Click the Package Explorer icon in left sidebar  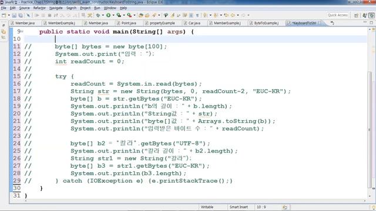(x=4, y=32)
